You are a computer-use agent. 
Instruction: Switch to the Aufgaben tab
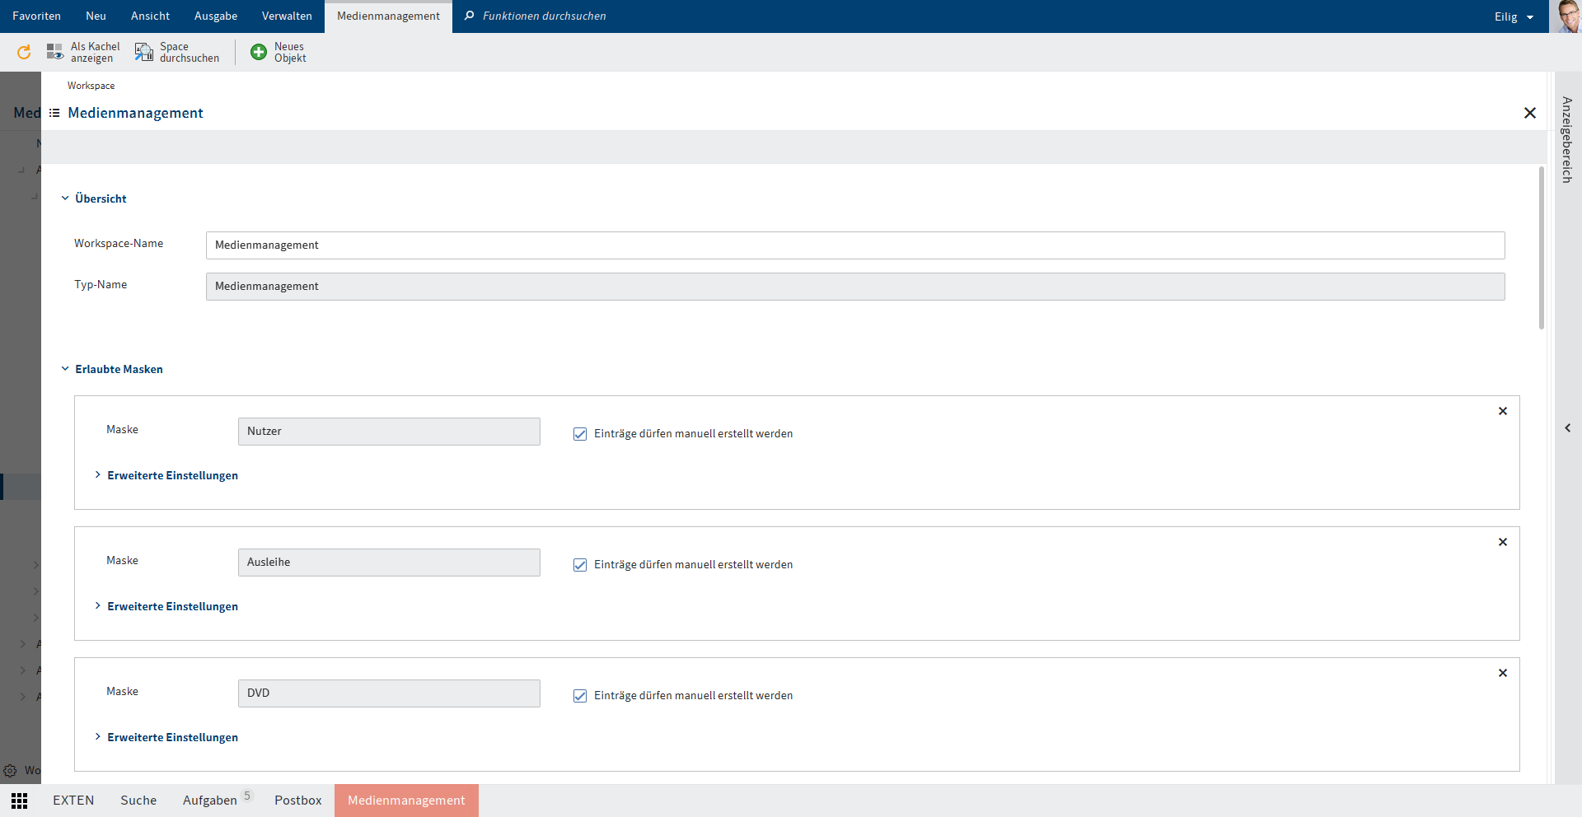[x=208, y=800]
